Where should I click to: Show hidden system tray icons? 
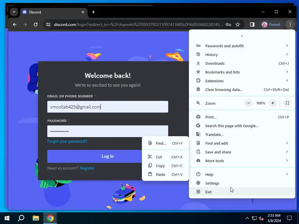point(247,218)
